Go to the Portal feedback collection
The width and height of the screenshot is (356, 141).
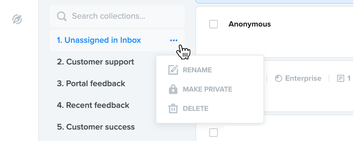point(91,83)
